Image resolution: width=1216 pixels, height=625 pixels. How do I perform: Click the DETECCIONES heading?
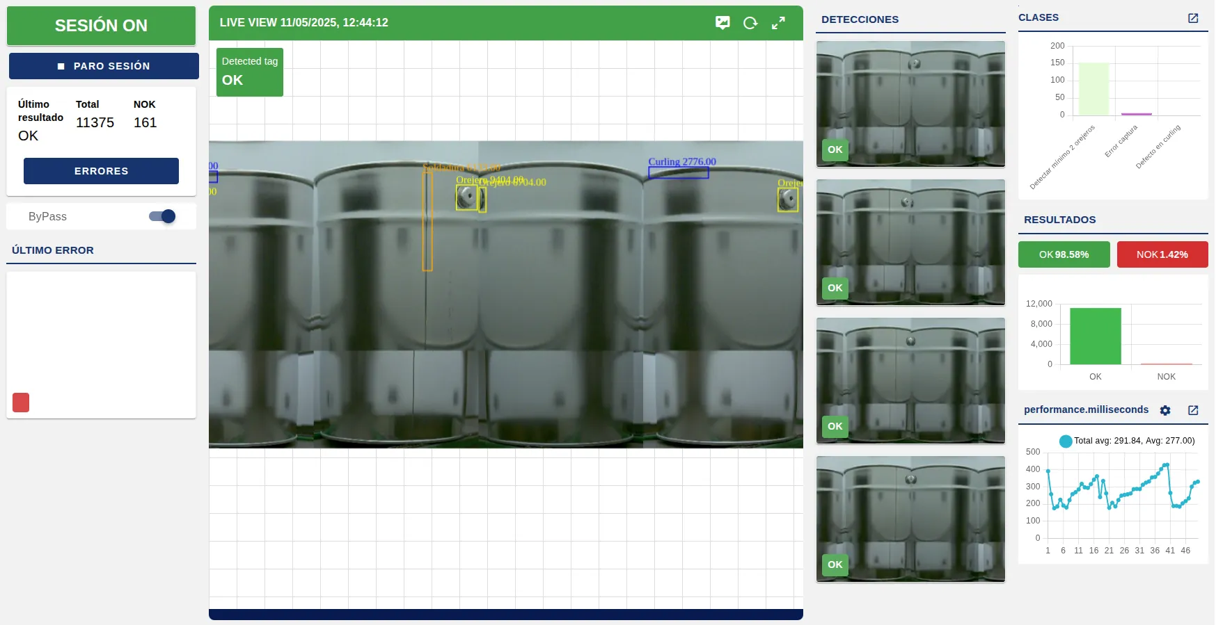860,19
